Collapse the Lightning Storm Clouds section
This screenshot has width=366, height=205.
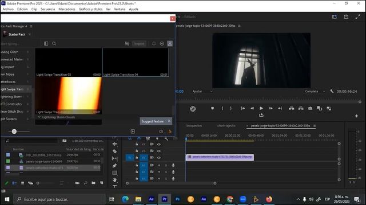39,117
